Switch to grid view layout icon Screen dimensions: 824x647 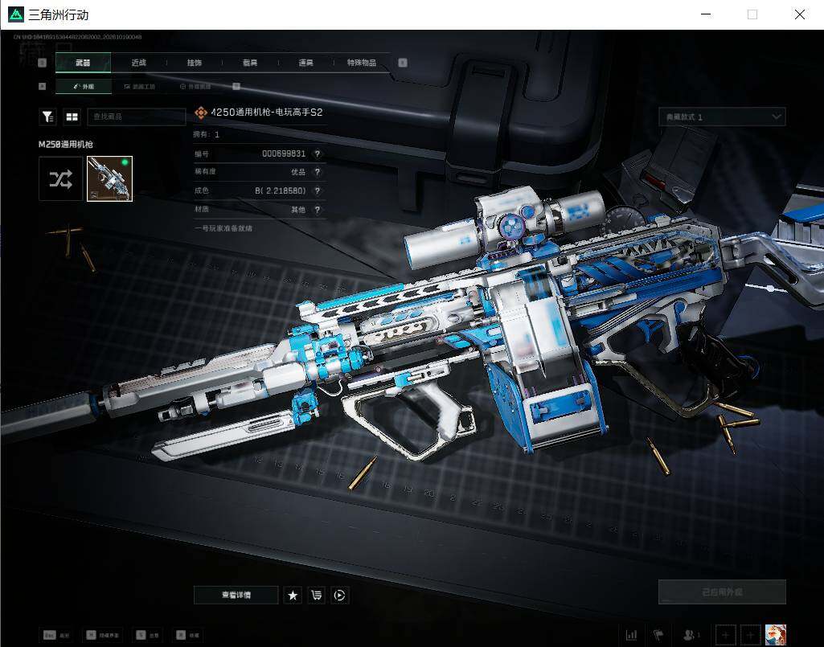pos(72,117)
